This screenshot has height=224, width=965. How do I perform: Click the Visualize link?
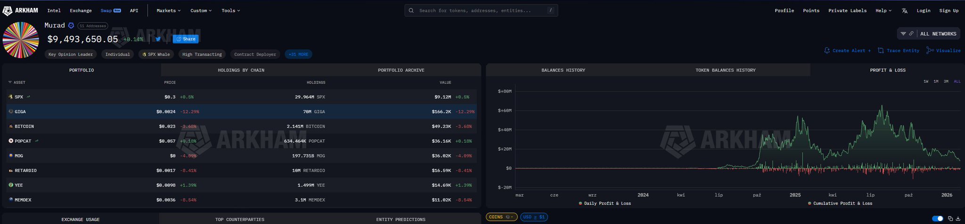[x=943, y=50]
